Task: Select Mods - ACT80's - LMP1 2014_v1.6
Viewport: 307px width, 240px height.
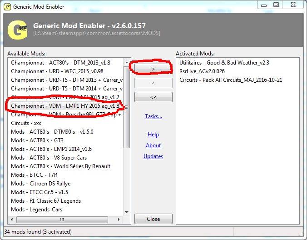Action: [x=51, y=149]
